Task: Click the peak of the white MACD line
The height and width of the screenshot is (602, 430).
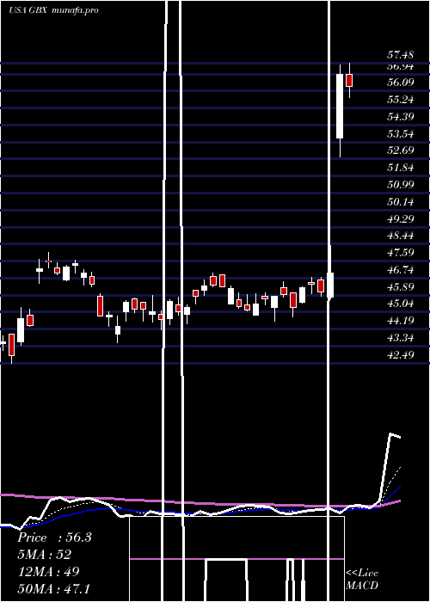Action: click(x=391, y=434)
